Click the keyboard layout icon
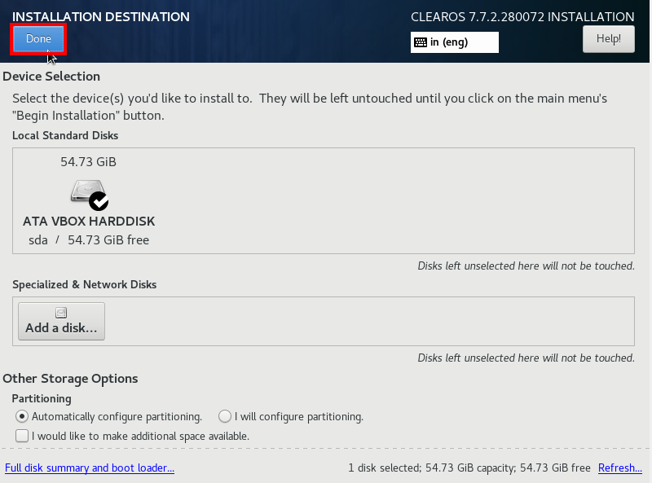 point(421,42)
